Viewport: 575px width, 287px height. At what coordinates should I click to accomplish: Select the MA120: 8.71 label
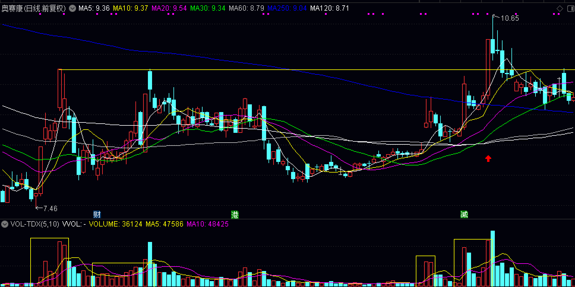329,8
